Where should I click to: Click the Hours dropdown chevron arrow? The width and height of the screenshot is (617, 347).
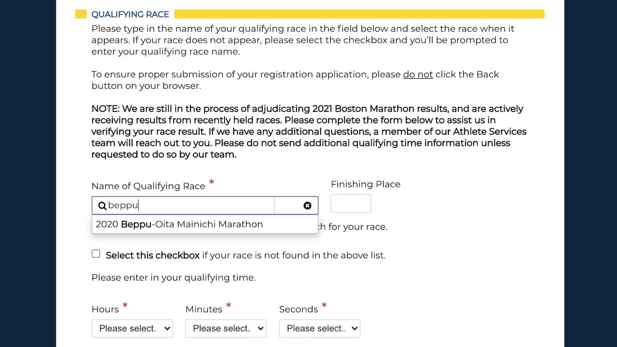coord(167,328)
